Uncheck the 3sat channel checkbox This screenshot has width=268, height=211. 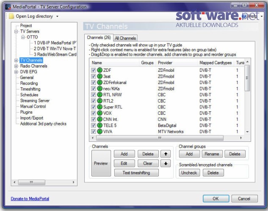click(93, 76)
